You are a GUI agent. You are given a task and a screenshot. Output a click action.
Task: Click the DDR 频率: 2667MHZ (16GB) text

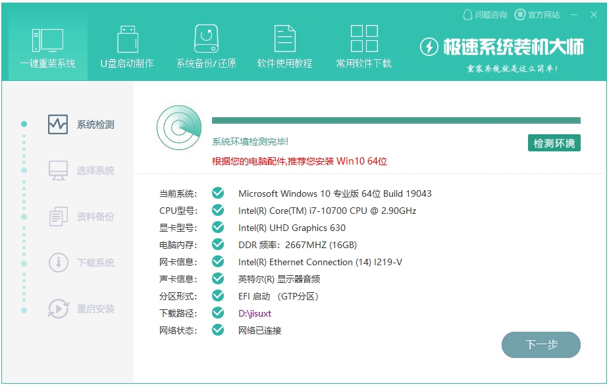[298, 245]
